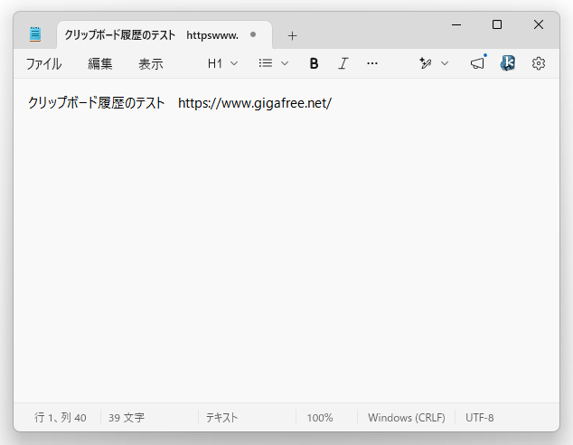Open the ファイル menu
This screenshot has width=573, height=445.
coord(43,63)
